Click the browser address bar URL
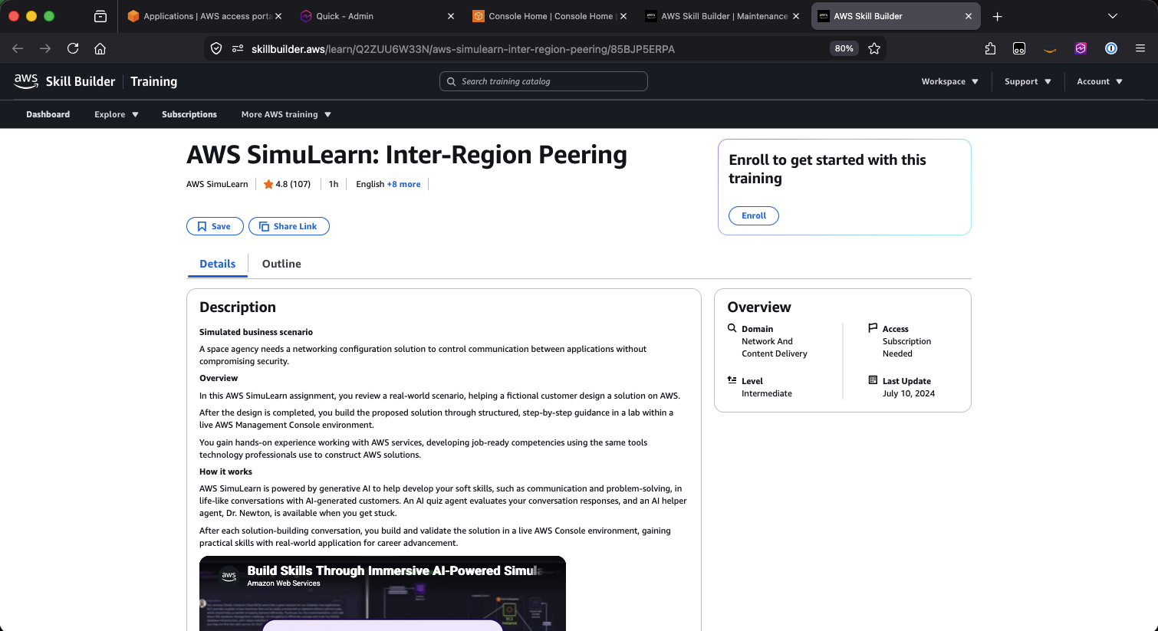Image resolution: width=1158 pixels, height=631 pixels. (x=463, y=49)
